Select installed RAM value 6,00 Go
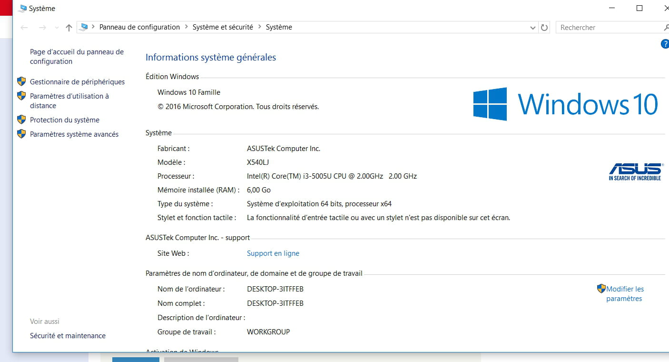The height and width of the screenshot is (362, 669). [x=259, y=190]
